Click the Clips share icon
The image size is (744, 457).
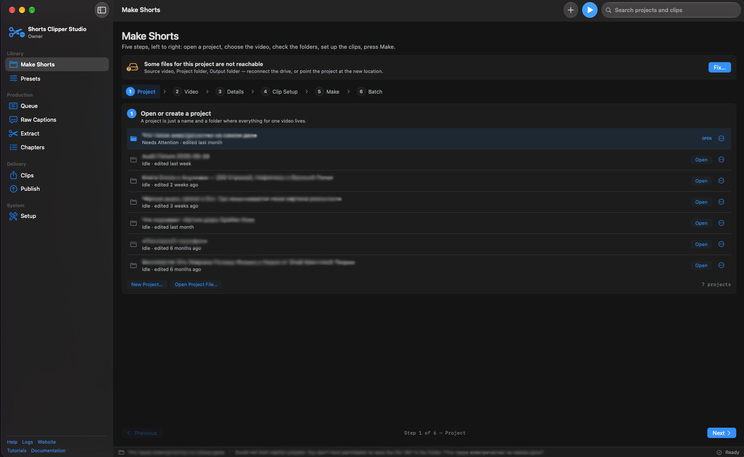(13, 175)
